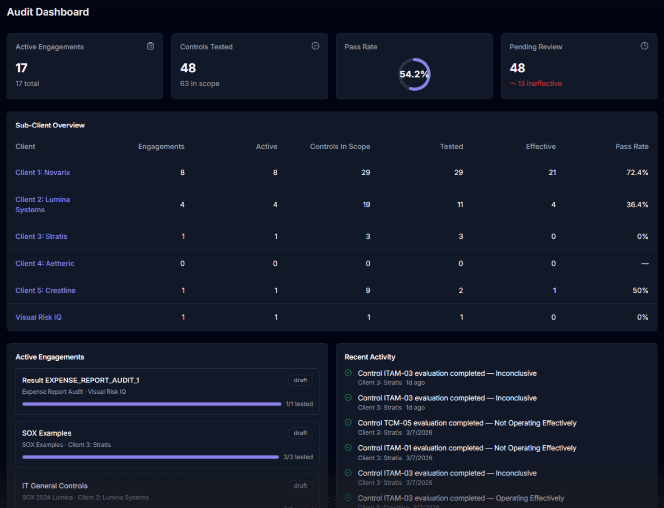Open Client 5: Crestline link
Image resolution: width=664 pixels, height=508 pixels.
[x=46, y=290]
